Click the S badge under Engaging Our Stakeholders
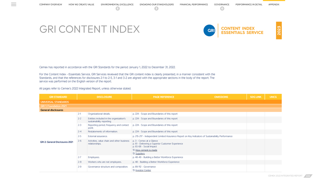 tap(156, 9)
